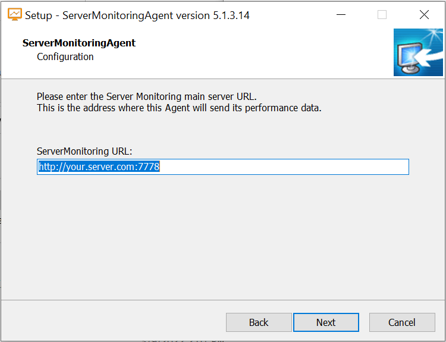Image resolution: width=446 pixels, height=342 pixels.
Task: Click the Setup title bar version text
Action: pos(137,15)
